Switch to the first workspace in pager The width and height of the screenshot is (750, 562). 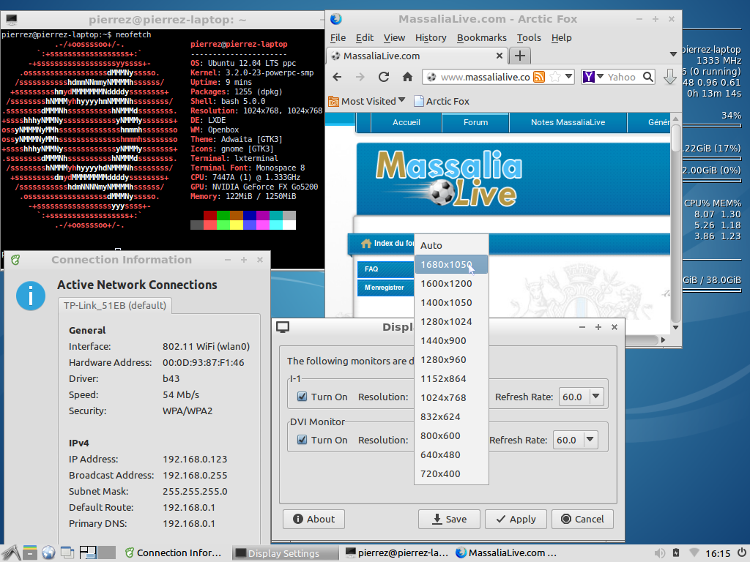point(88,553)
